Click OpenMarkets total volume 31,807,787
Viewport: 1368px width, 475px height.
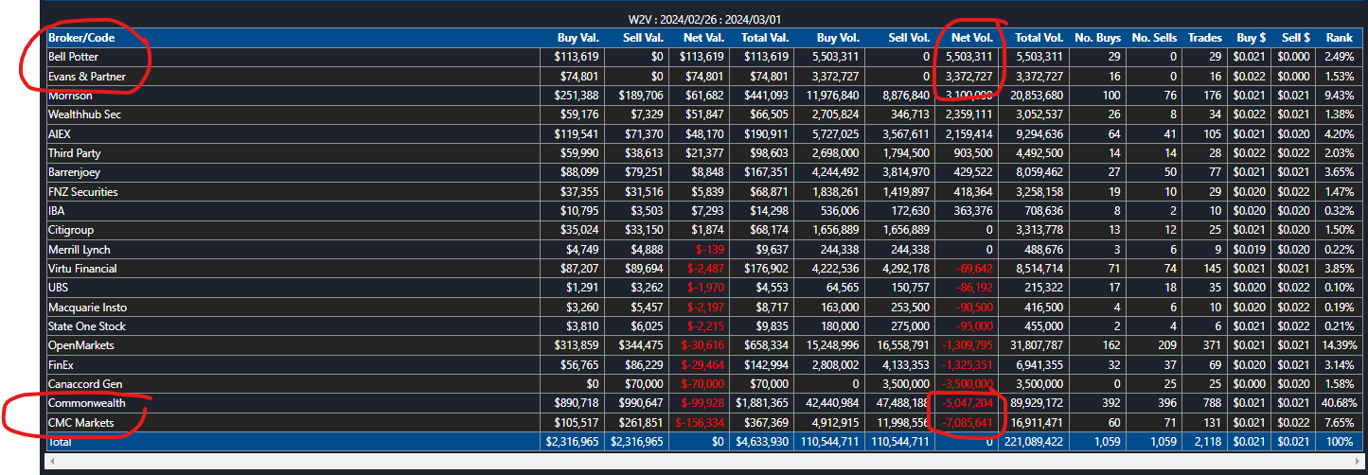click(x=1035, y=345)
